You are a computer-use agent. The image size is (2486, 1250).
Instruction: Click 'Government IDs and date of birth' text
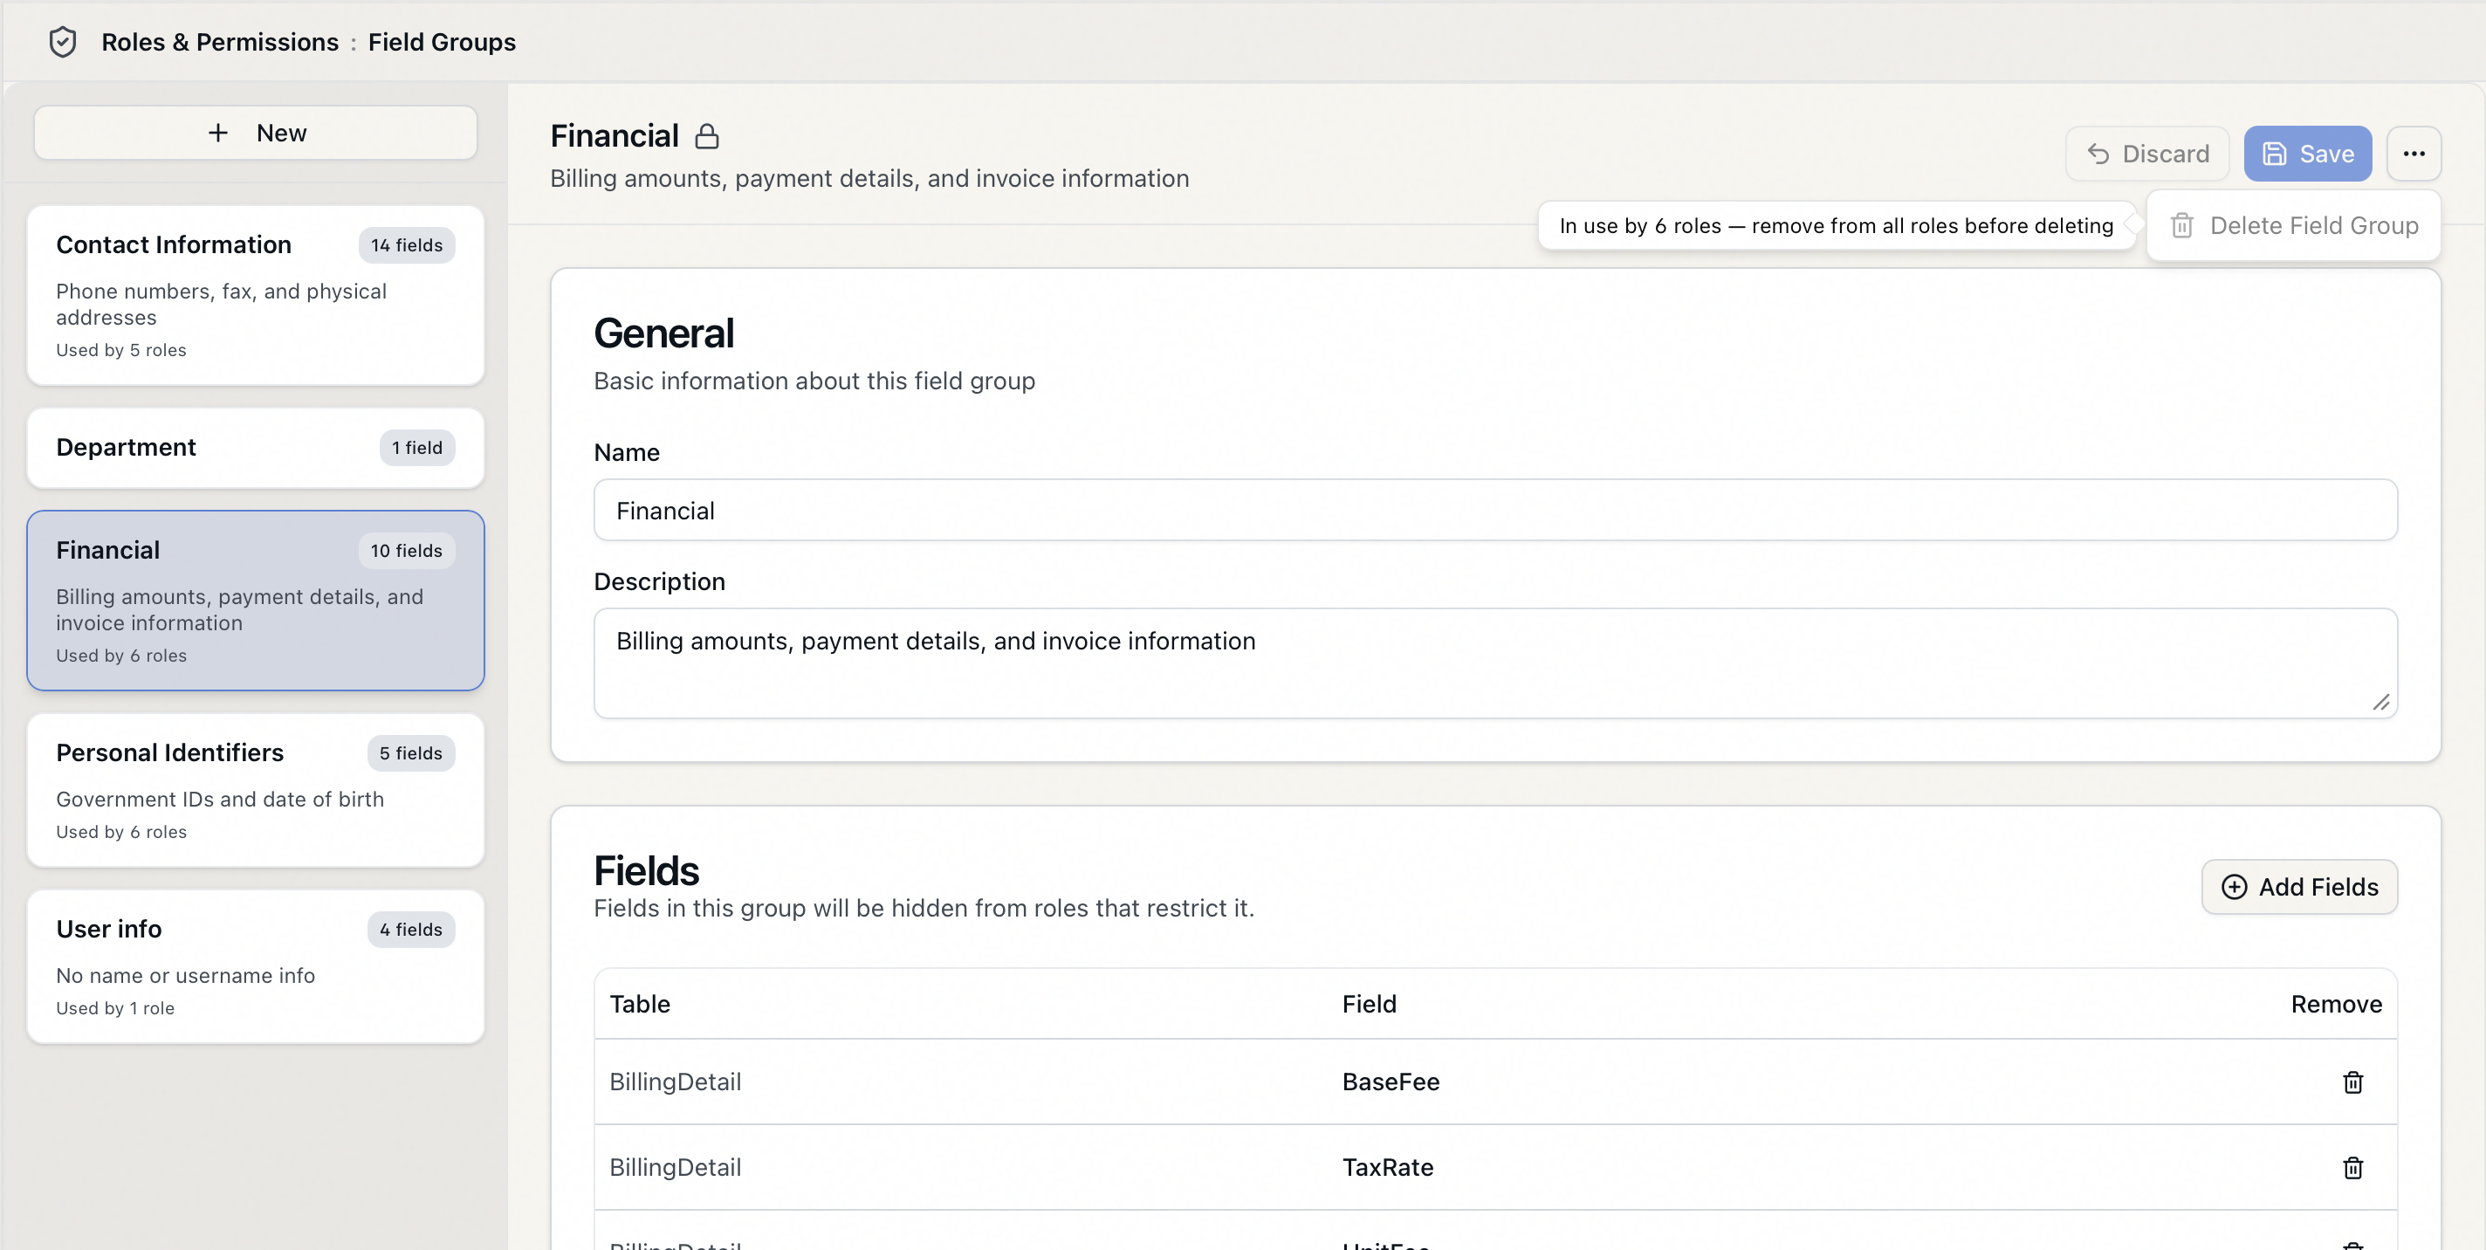coord(220,800)
